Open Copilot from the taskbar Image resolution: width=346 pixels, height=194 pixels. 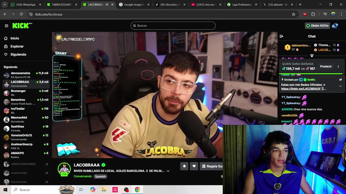tap(93, 190)
